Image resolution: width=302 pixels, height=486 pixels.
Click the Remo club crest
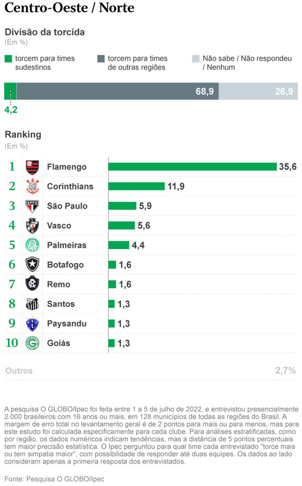point(32,284)
